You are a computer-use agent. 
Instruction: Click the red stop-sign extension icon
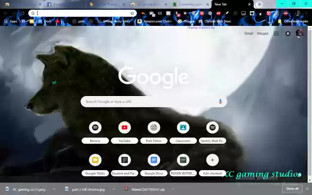(x=286, y=13)
